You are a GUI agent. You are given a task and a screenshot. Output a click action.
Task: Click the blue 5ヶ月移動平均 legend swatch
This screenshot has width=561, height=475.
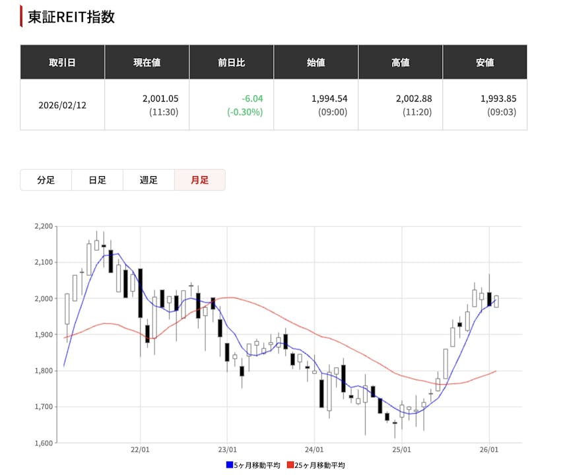click(x=229, y=465)
